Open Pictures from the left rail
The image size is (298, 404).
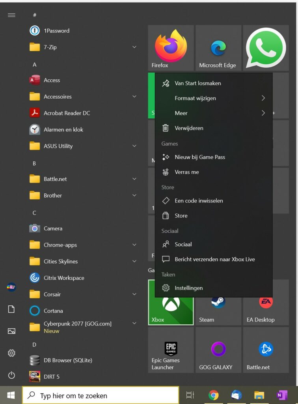tap(11, 331)
